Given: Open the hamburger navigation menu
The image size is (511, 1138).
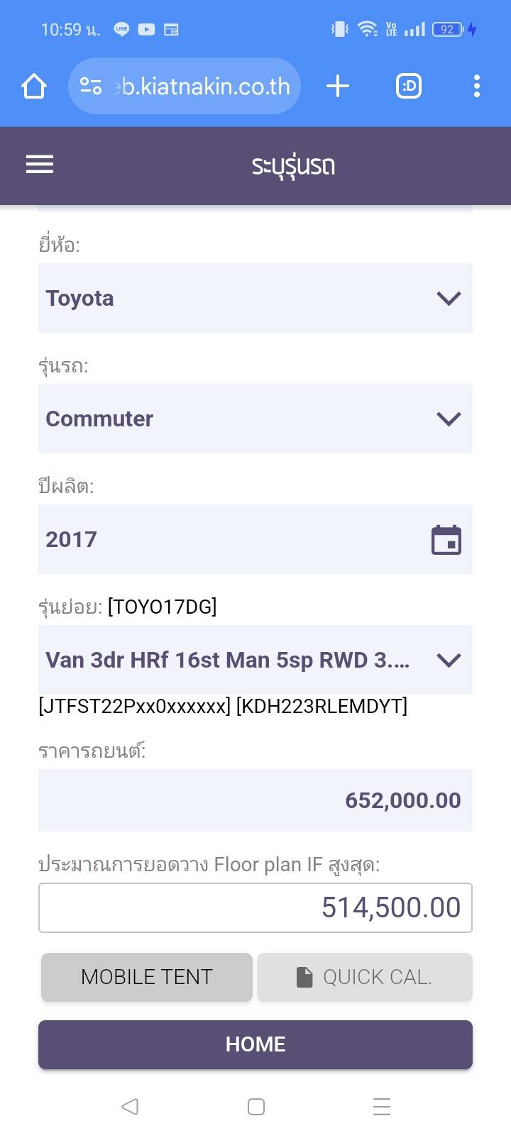Looking at the screenshot, I should [40, 165].
